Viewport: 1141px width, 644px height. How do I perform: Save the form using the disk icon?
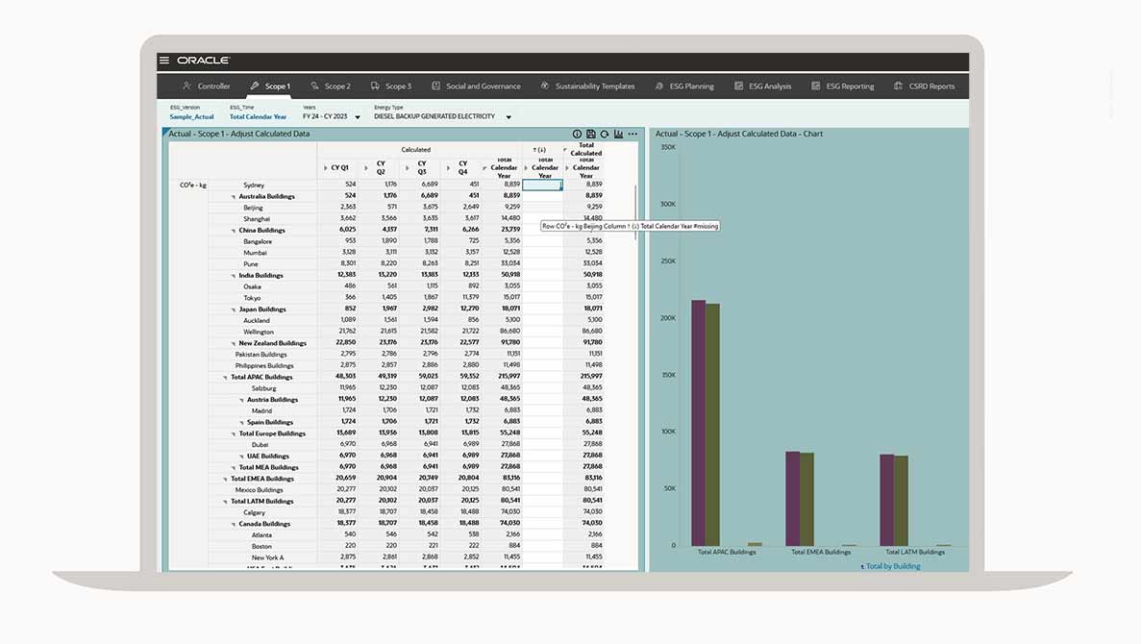(590, 135)
